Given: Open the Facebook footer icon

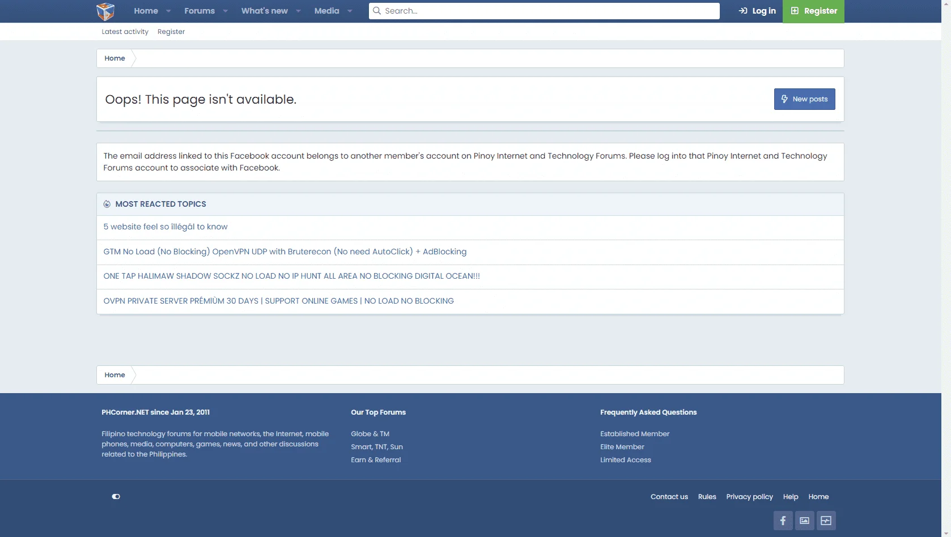Looking at the screenshot, I should point(783,521).
